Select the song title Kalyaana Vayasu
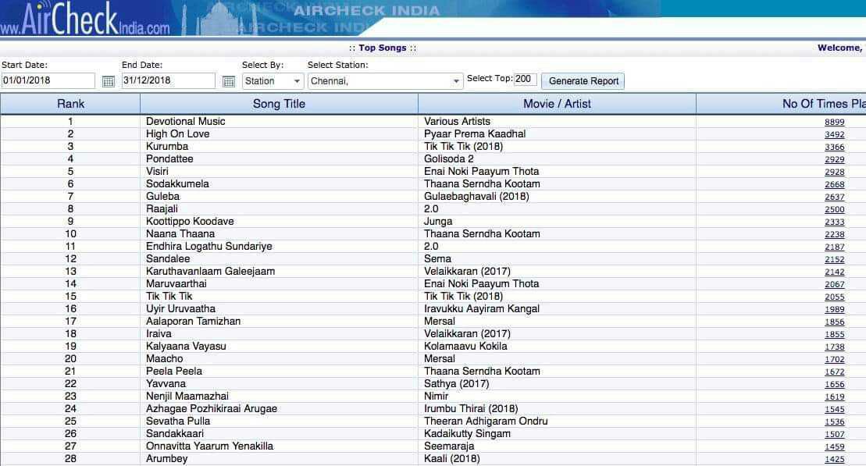866x466 pixels. 186,347
